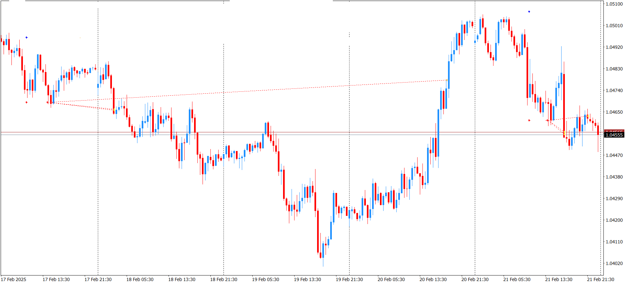This screenshot has height=284, width=627.
Task: Click the 20 Feb 05:30 time label
Action: 391,279
